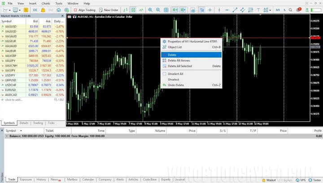Viewport: 323px width, 183px height.
Task: Select the cursor pointer tool
Action: 202,10
